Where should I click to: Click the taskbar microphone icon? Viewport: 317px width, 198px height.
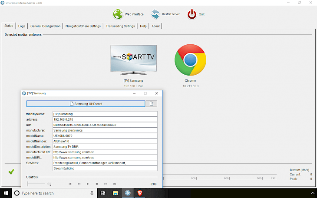pyautogui.click(x=92, y=193)
